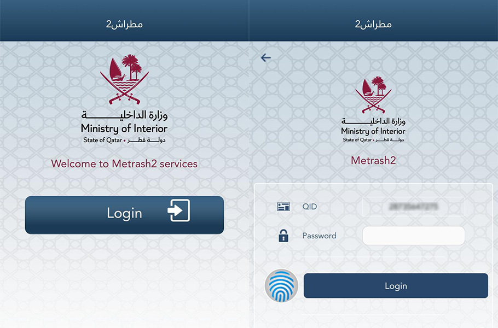
Task: Click Ministry of Interior text on left screen
Action: click(124, 128)
